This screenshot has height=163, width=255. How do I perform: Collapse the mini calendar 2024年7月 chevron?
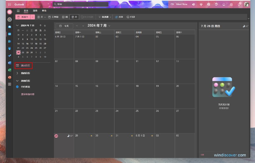pos(17,25)
